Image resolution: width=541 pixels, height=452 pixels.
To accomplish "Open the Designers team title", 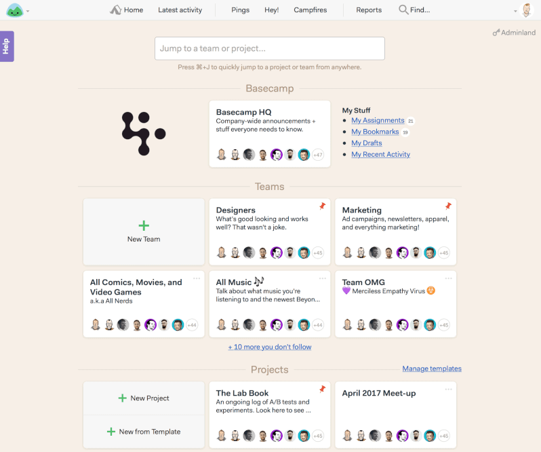I will (x=236, y=210).
